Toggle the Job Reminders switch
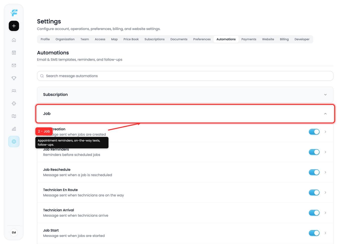351x244 pixels. [314, 152]
